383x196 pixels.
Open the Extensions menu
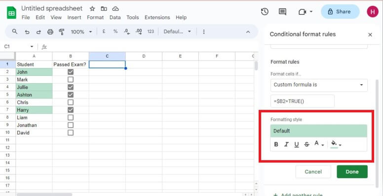tap(157, 17)
